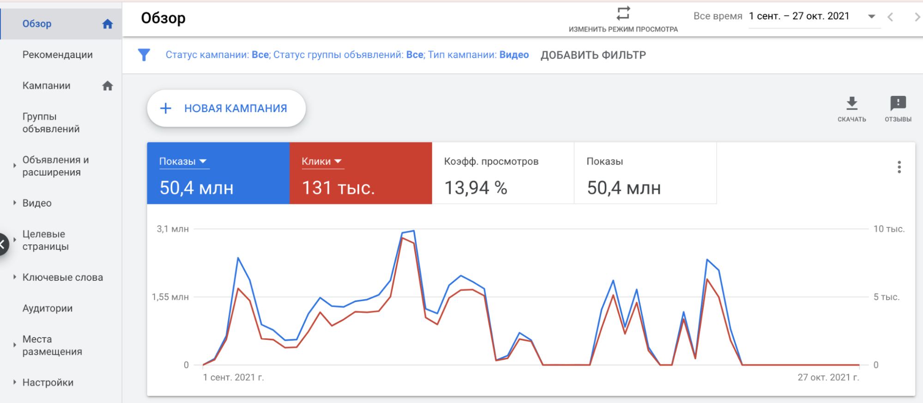The width and height of the screenshot is (923, 403).
Task: Open the three-dot chart options menu
Action: click(899, 167)
